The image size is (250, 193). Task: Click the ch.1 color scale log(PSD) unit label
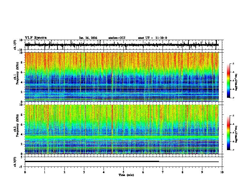coord(236,82)
